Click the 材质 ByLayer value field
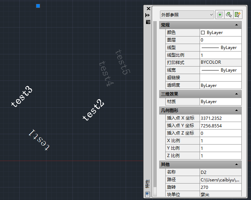Screen dimensions: 251x200 tap(220, 102)
